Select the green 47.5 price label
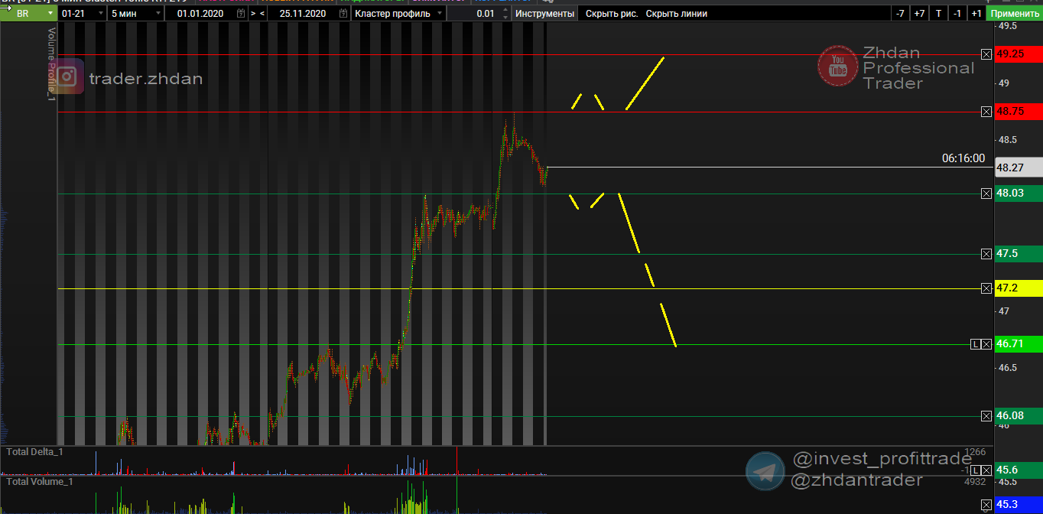Viewport: 1043px width, 514px height. (1019, 254)
